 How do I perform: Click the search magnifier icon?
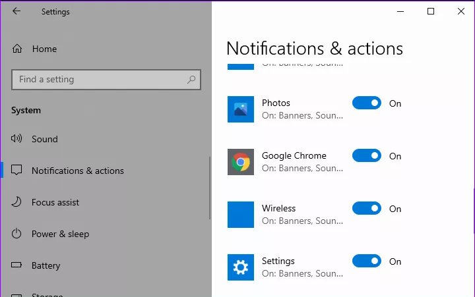pyautogui.click(x=191, y=80)
